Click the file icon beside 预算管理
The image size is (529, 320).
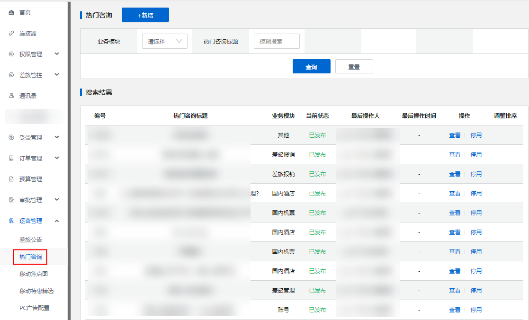(11, 179)
